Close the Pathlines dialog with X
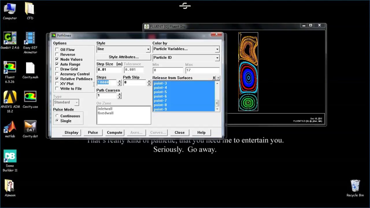 pyautogui.click(x=216, y=34)
